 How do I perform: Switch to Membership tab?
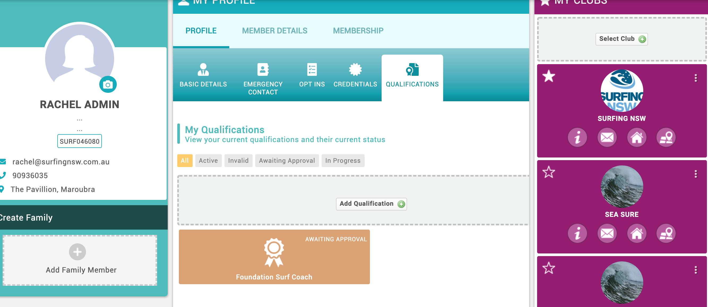pyautogui.click(x=358, y=31)
